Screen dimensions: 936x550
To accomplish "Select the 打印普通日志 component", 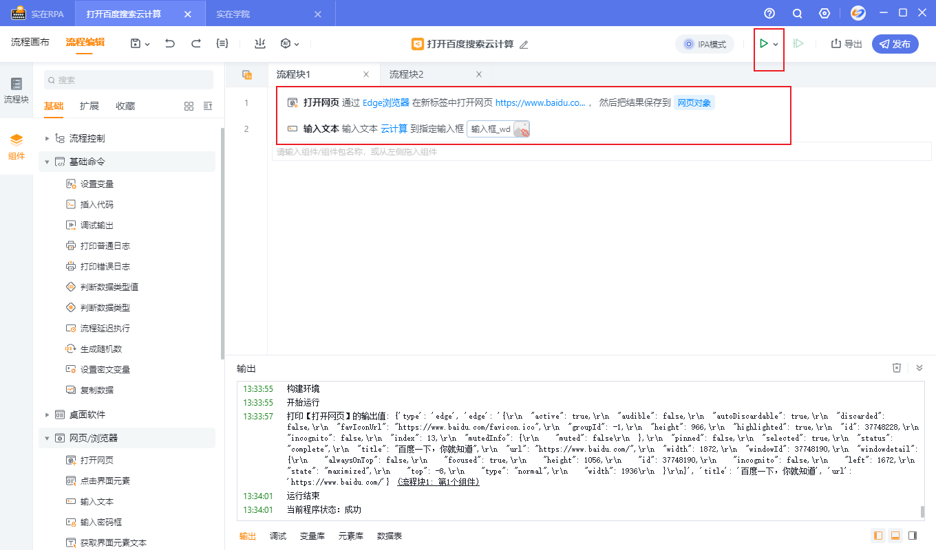I will (98, 245).
